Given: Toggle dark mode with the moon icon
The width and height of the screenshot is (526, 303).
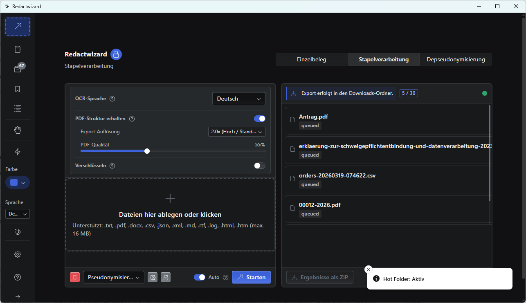Looking at the screenshot, I should pos(18,232).
